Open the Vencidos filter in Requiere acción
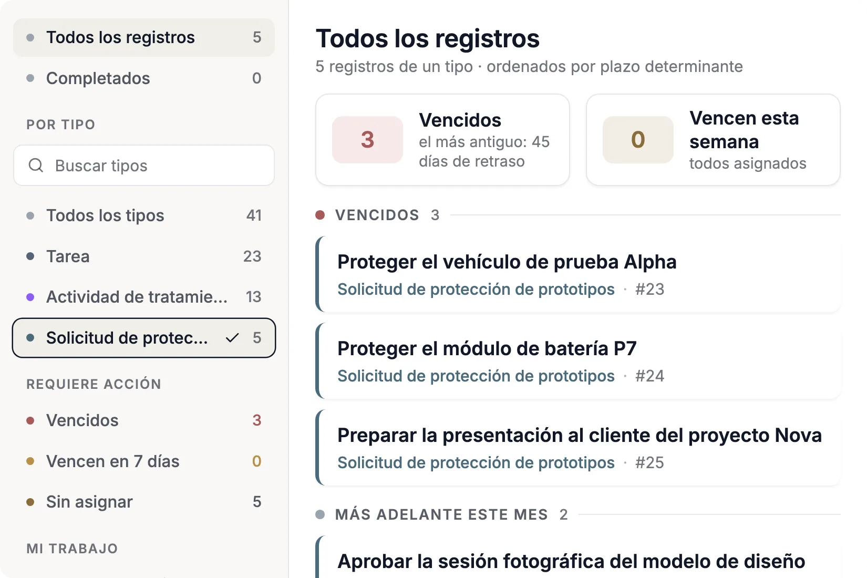Viewport: 867px width, 578px height. click(144, 420)
